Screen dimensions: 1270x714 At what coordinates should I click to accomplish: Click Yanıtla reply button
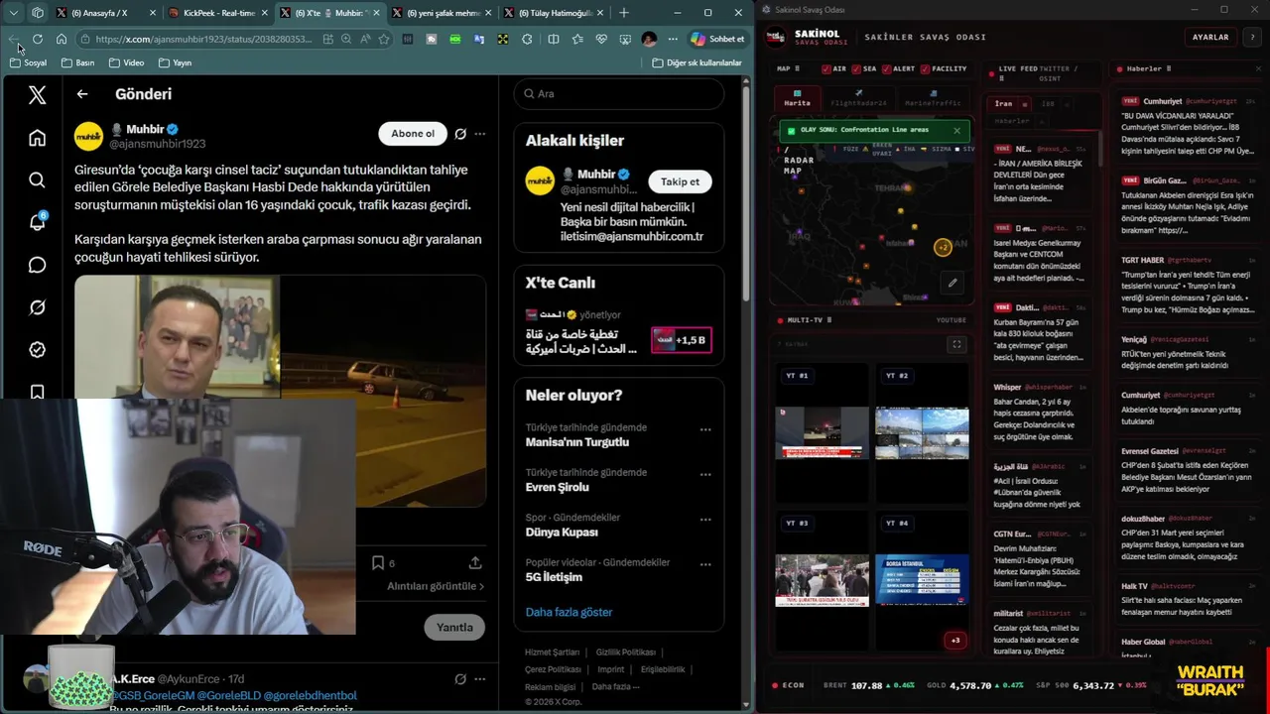[x=454, y=627]
